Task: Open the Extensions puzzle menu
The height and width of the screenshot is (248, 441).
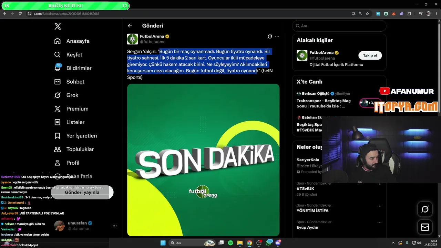Action: (409, 14)
